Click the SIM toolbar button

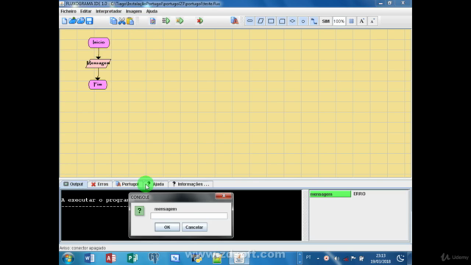(325, 21)
